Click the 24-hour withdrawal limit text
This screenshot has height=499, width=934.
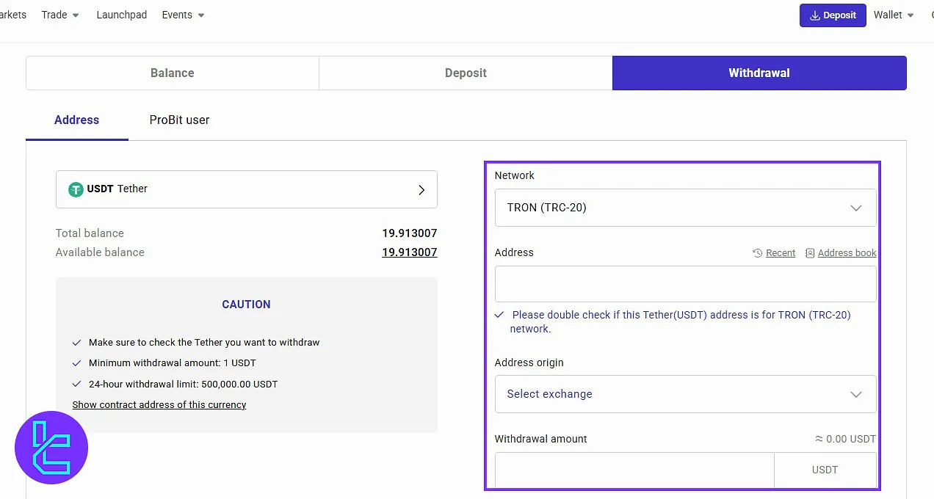pyautogui.click(x=184, y=385)
